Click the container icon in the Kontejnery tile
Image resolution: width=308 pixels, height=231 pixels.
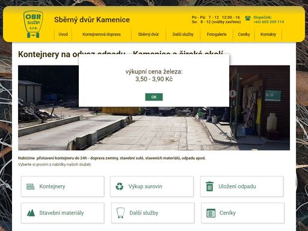30,186
